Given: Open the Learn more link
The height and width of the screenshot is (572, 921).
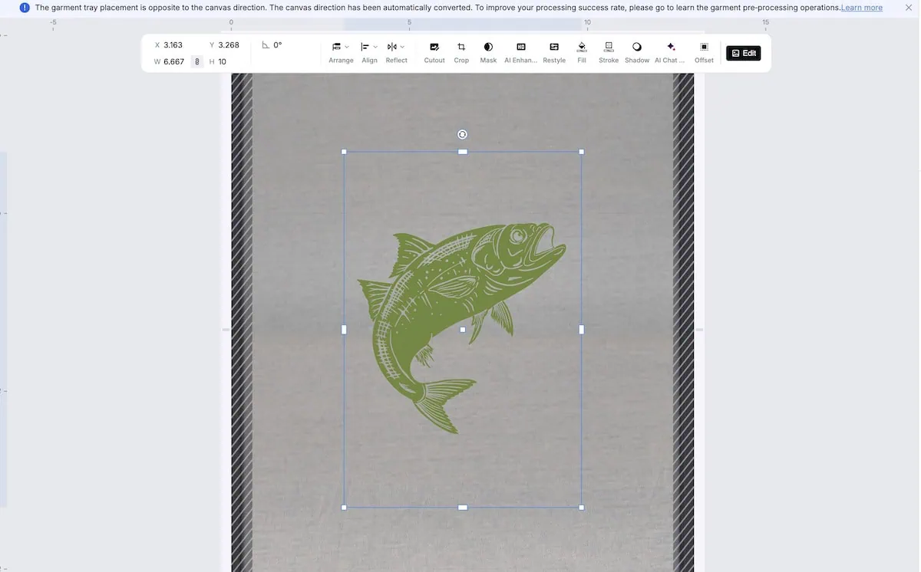Looking at the screenshot, I should 862,8.
